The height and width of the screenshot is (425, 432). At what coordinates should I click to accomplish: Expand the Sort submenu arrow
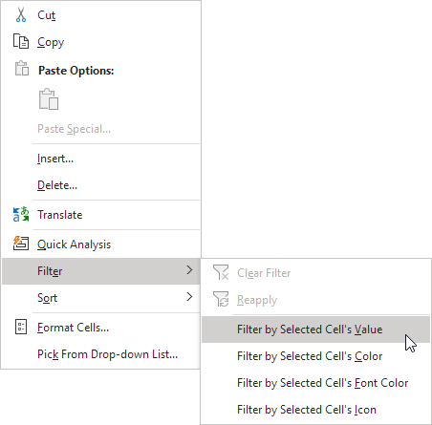coord(189,297)
